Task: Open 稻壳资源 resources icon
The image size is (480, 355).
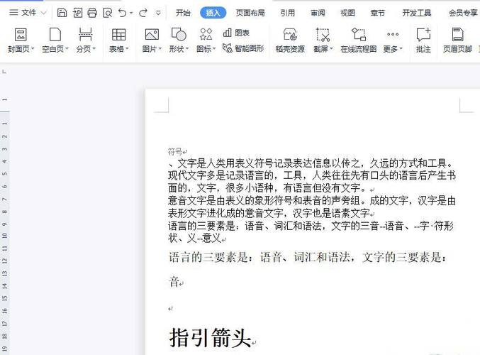Action: (x=290, y=35)
